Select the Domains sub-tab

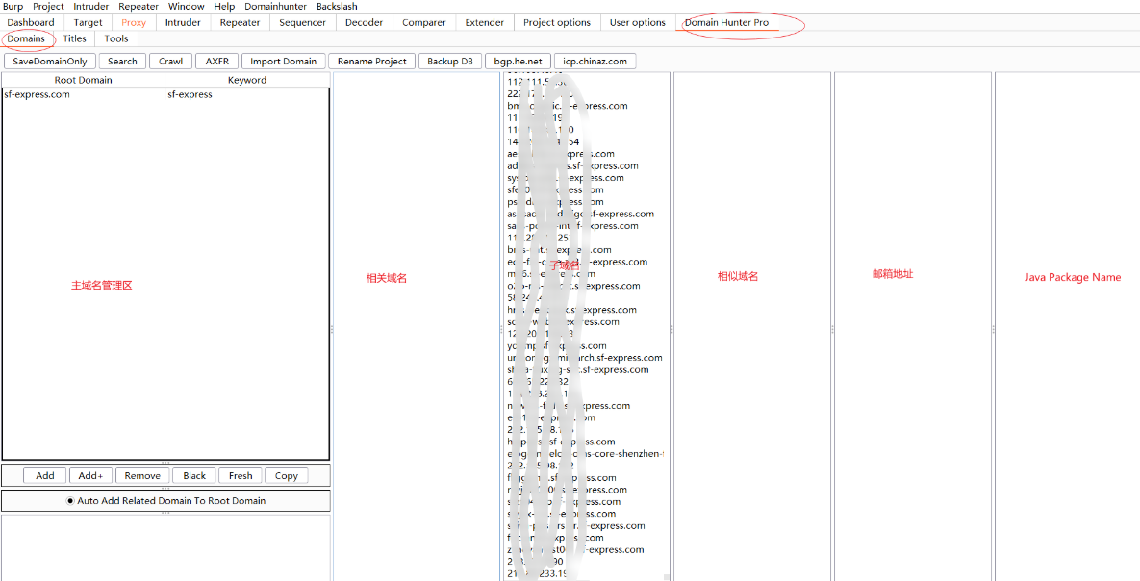[26, 38]
